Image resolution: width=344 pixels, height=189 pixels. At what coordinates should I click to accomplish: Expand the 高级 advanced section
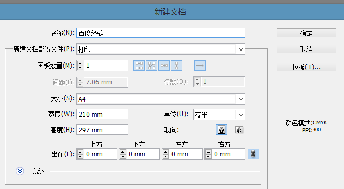(x=20, y=171)
